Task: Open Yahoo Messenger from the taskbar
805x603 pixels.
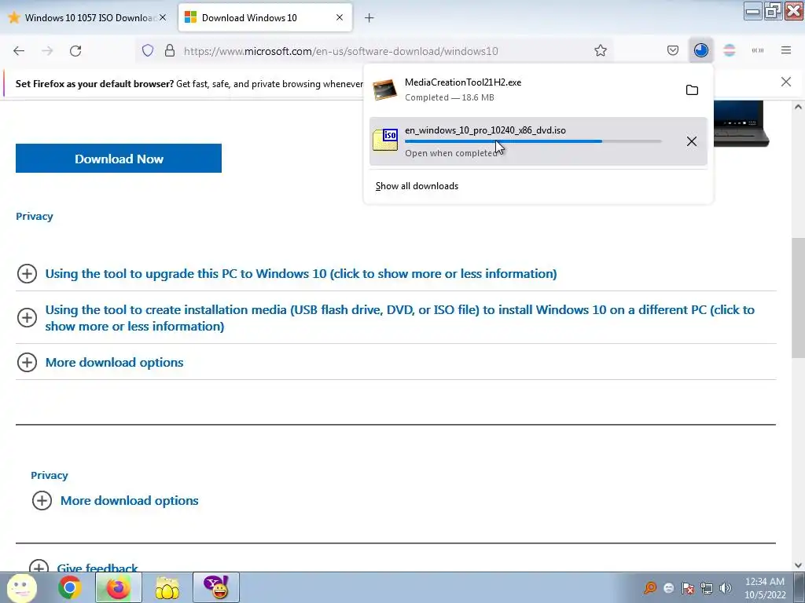Action: pos(216,587)
